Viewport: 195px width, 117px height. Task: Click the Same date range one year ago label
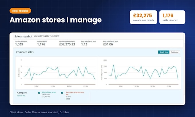pos(75,93)
